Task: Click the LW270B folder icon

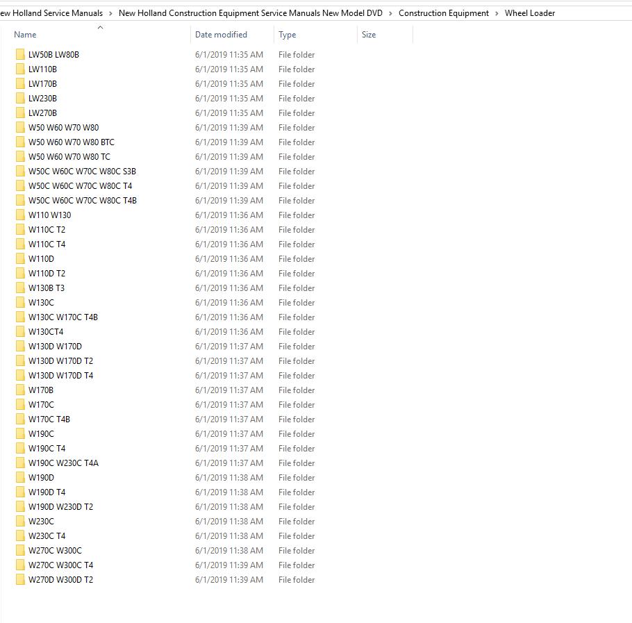Action: (x=20, y=113)
